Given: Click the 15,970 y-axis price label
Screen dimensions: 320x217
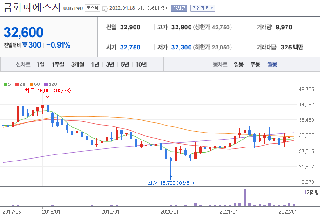Looking at the screenshot, I should click(306, 182).
